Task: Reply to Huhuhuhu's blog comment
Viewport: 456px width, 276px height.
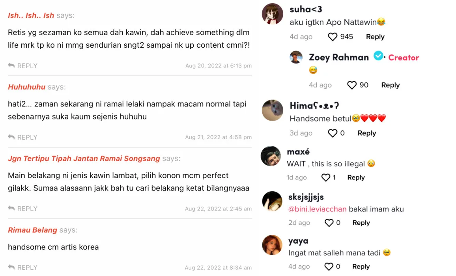Action: [22, 137]
